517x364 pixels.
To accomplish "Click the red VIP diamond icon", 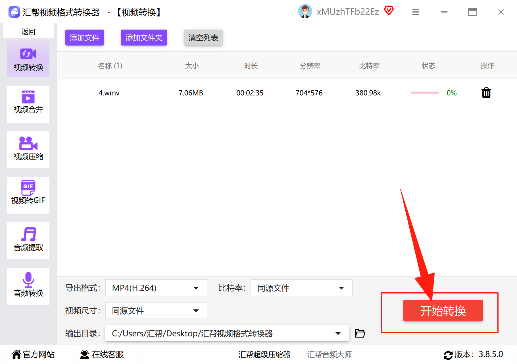I will tap(389, 11).
